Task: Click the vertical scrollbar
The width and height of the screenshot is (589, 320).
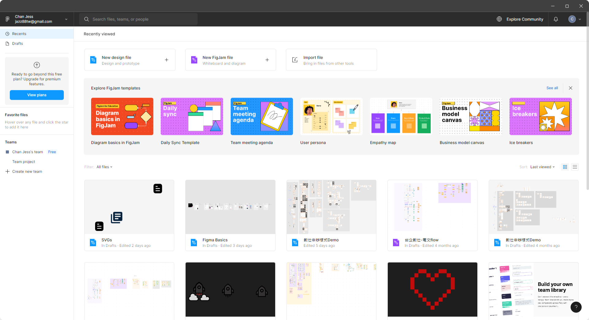Action: [587, 101]
